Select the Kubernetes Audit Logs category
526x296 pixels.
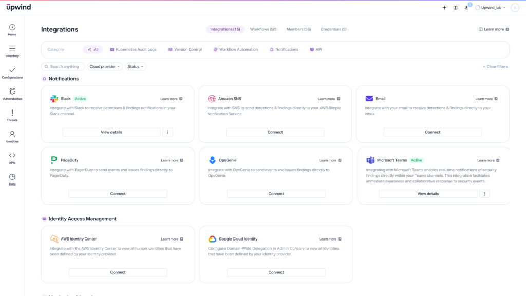pos(133,50)
